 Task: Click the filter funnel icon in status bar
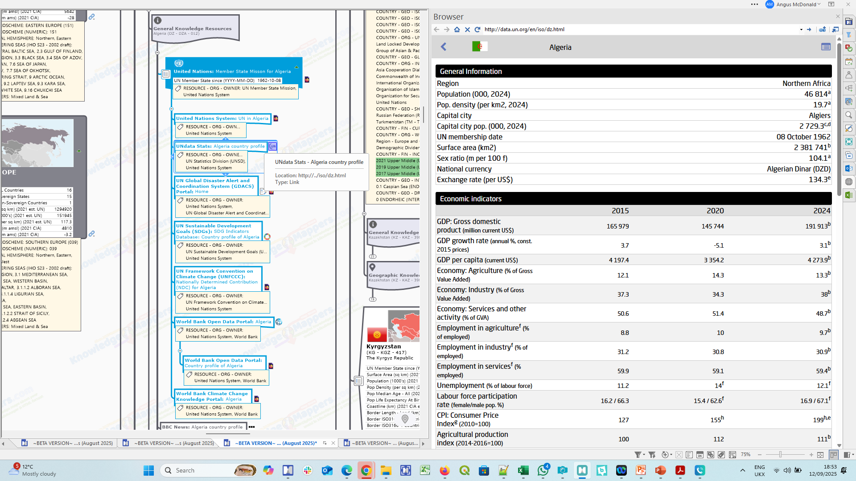tap(638, 455)
